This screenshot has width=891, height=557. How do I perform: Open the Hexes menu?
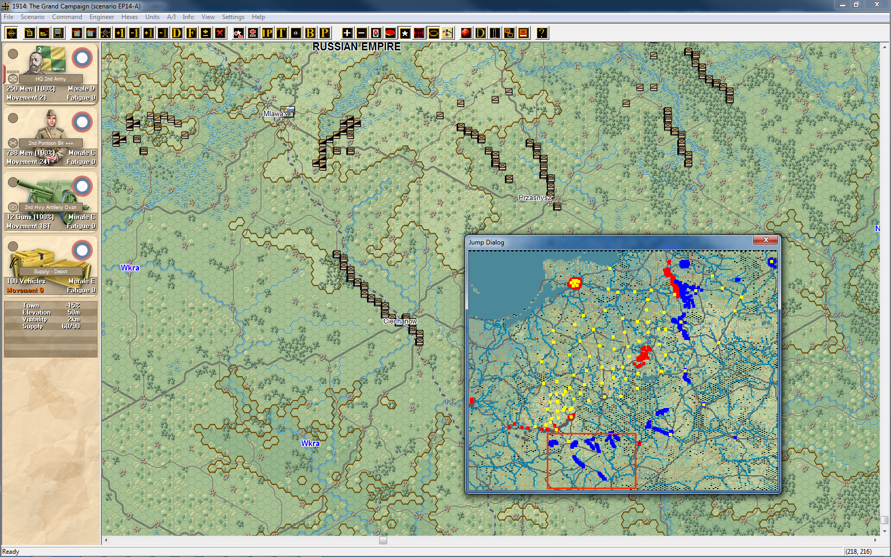(x=129, y=17)
